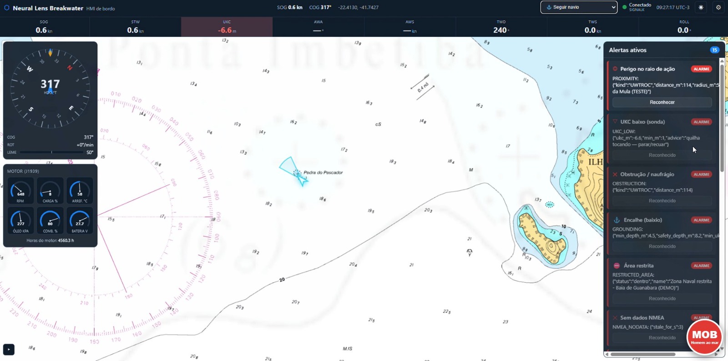
Task: Click the MOB Homem ao mar button
Action: click(x=704, y=337)
